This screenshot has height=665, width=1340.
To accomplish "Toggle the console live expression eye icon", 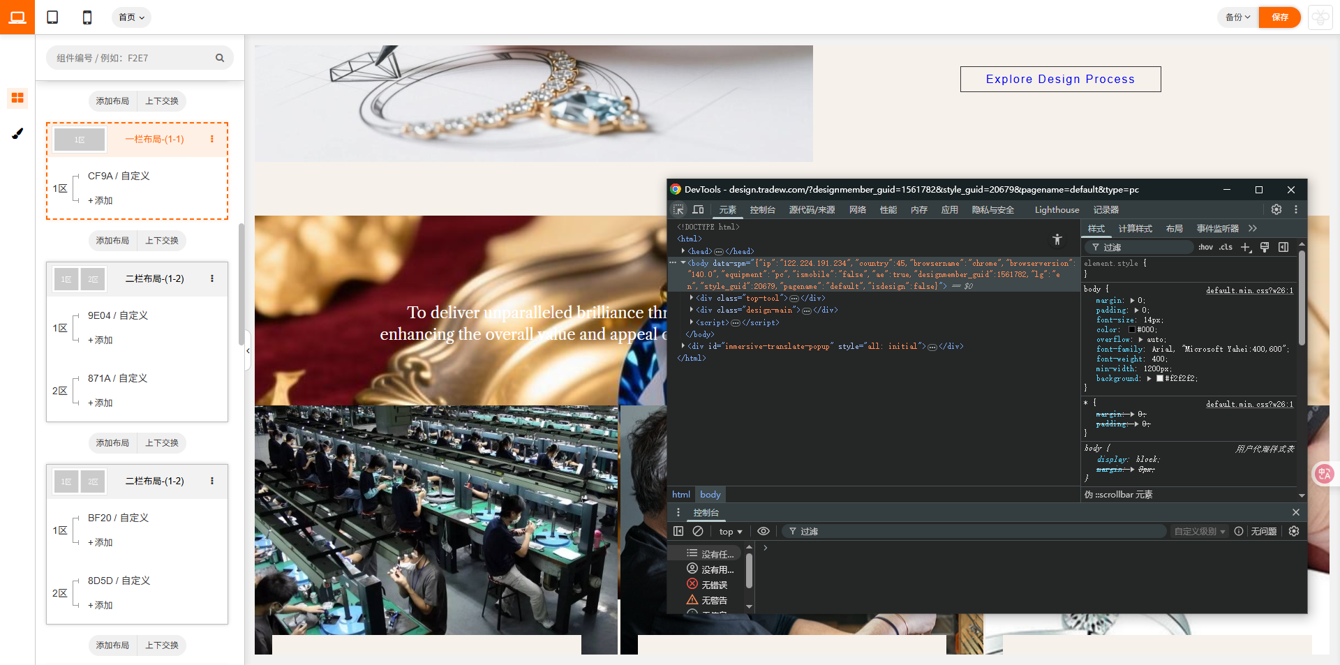I will [764, 532].
